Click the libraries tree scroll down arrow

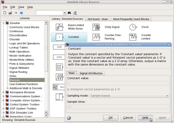pyautogui.click(x=46, y=116)
